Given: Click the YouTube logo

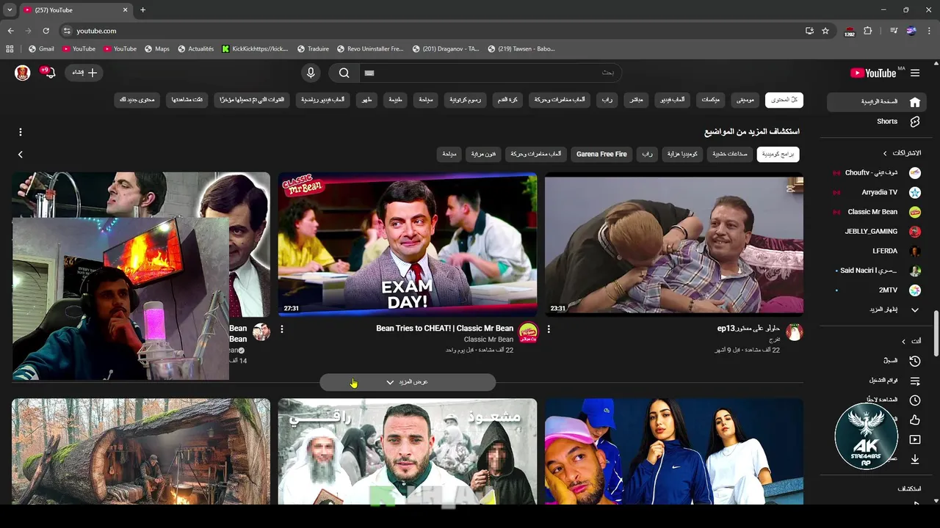Looking at the screenshot, I should click(873, 73).
